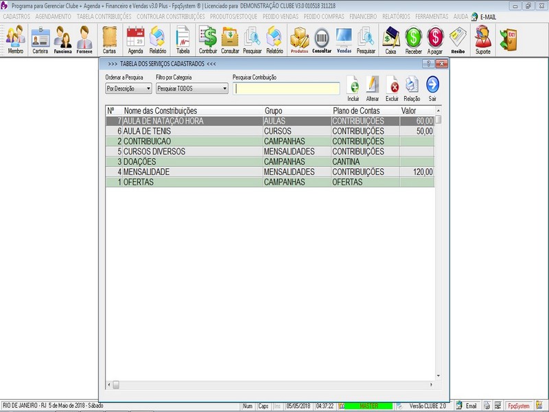Select row CURSOS DIVERSOS

point(270,152)
